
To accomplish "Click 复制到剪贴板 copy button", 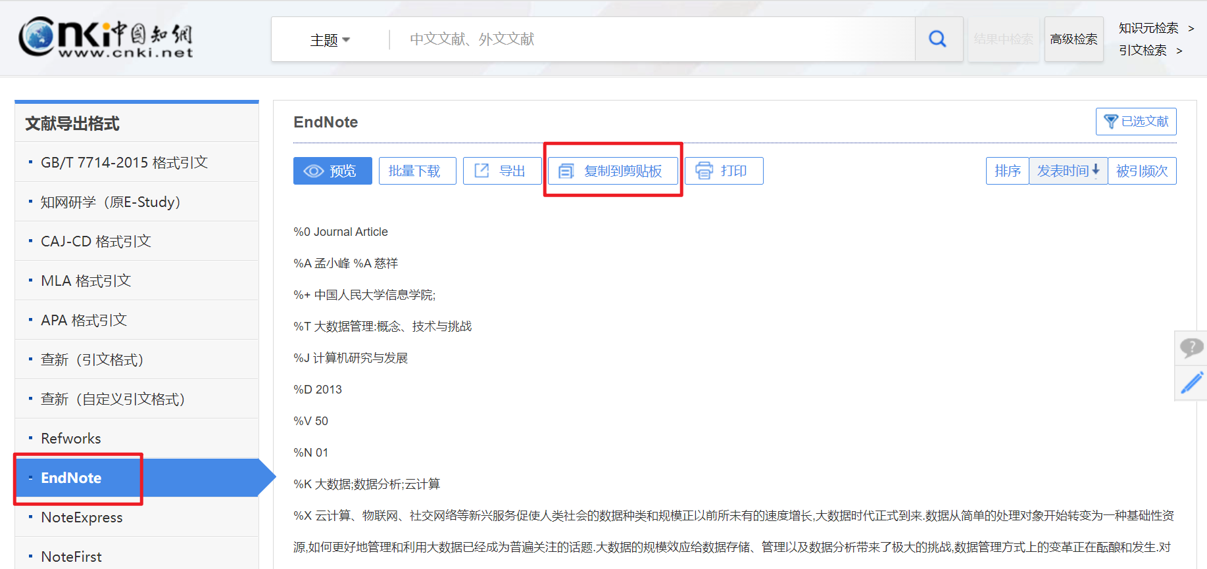I will tap(613, 171).
